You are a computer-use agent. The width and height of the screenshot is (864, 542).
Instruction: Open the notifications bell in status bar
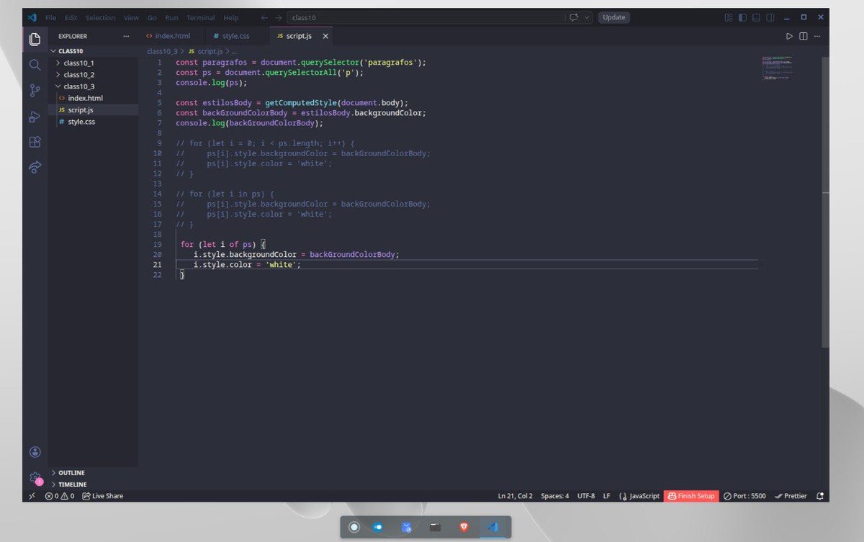(820, 496)
